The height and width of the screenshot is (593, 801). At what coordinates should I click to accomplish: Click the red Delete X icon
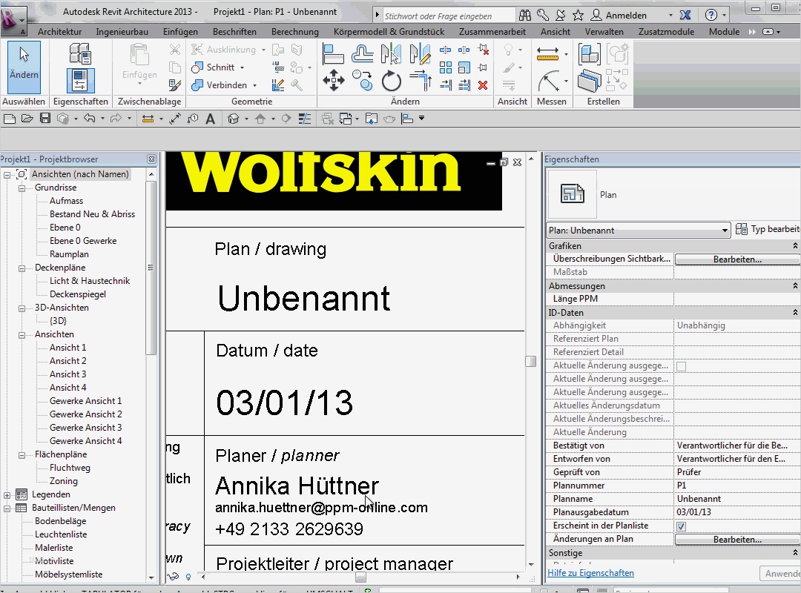pos(483,85)
